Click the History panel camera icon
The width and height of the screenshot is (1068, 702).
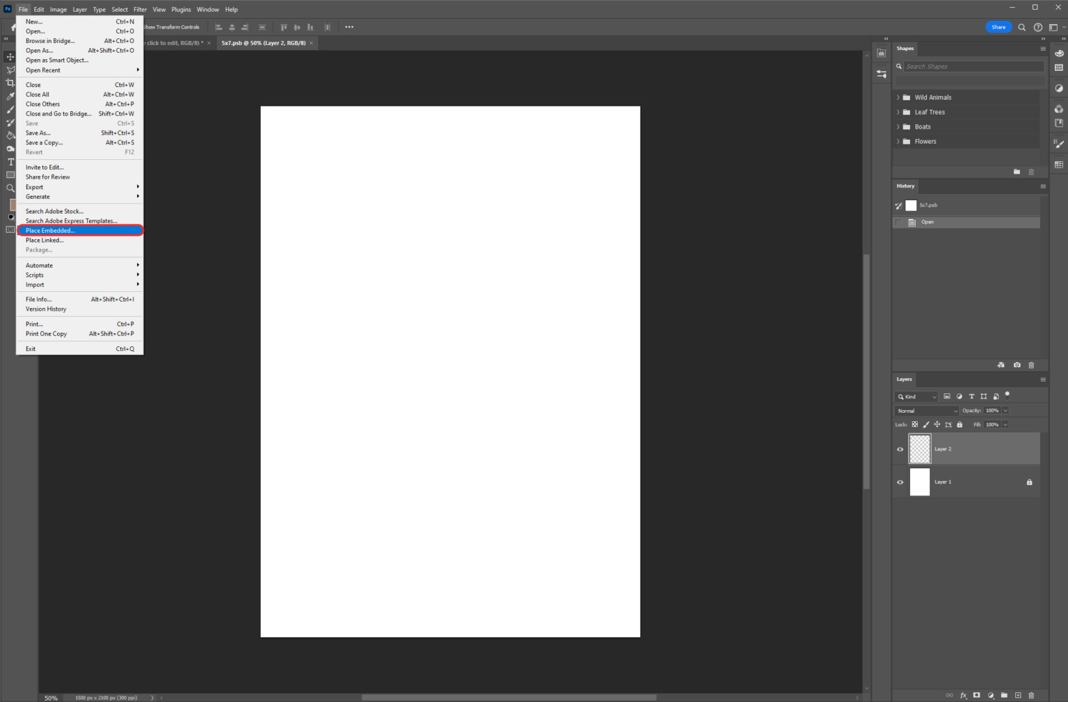(x=1017, y=365)
